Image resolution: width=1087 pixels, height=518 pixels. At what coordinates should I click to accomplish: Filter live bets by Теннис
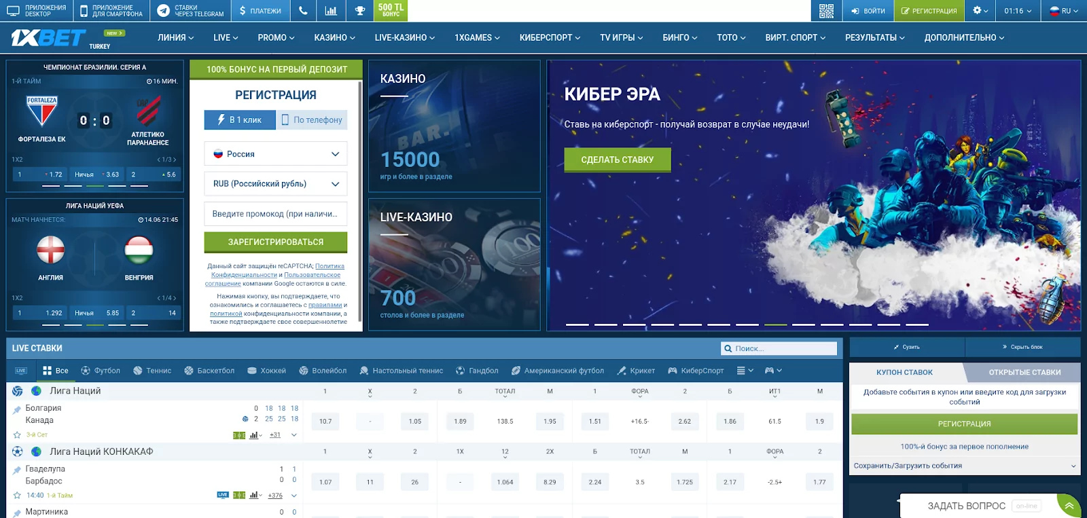[152, 371]
